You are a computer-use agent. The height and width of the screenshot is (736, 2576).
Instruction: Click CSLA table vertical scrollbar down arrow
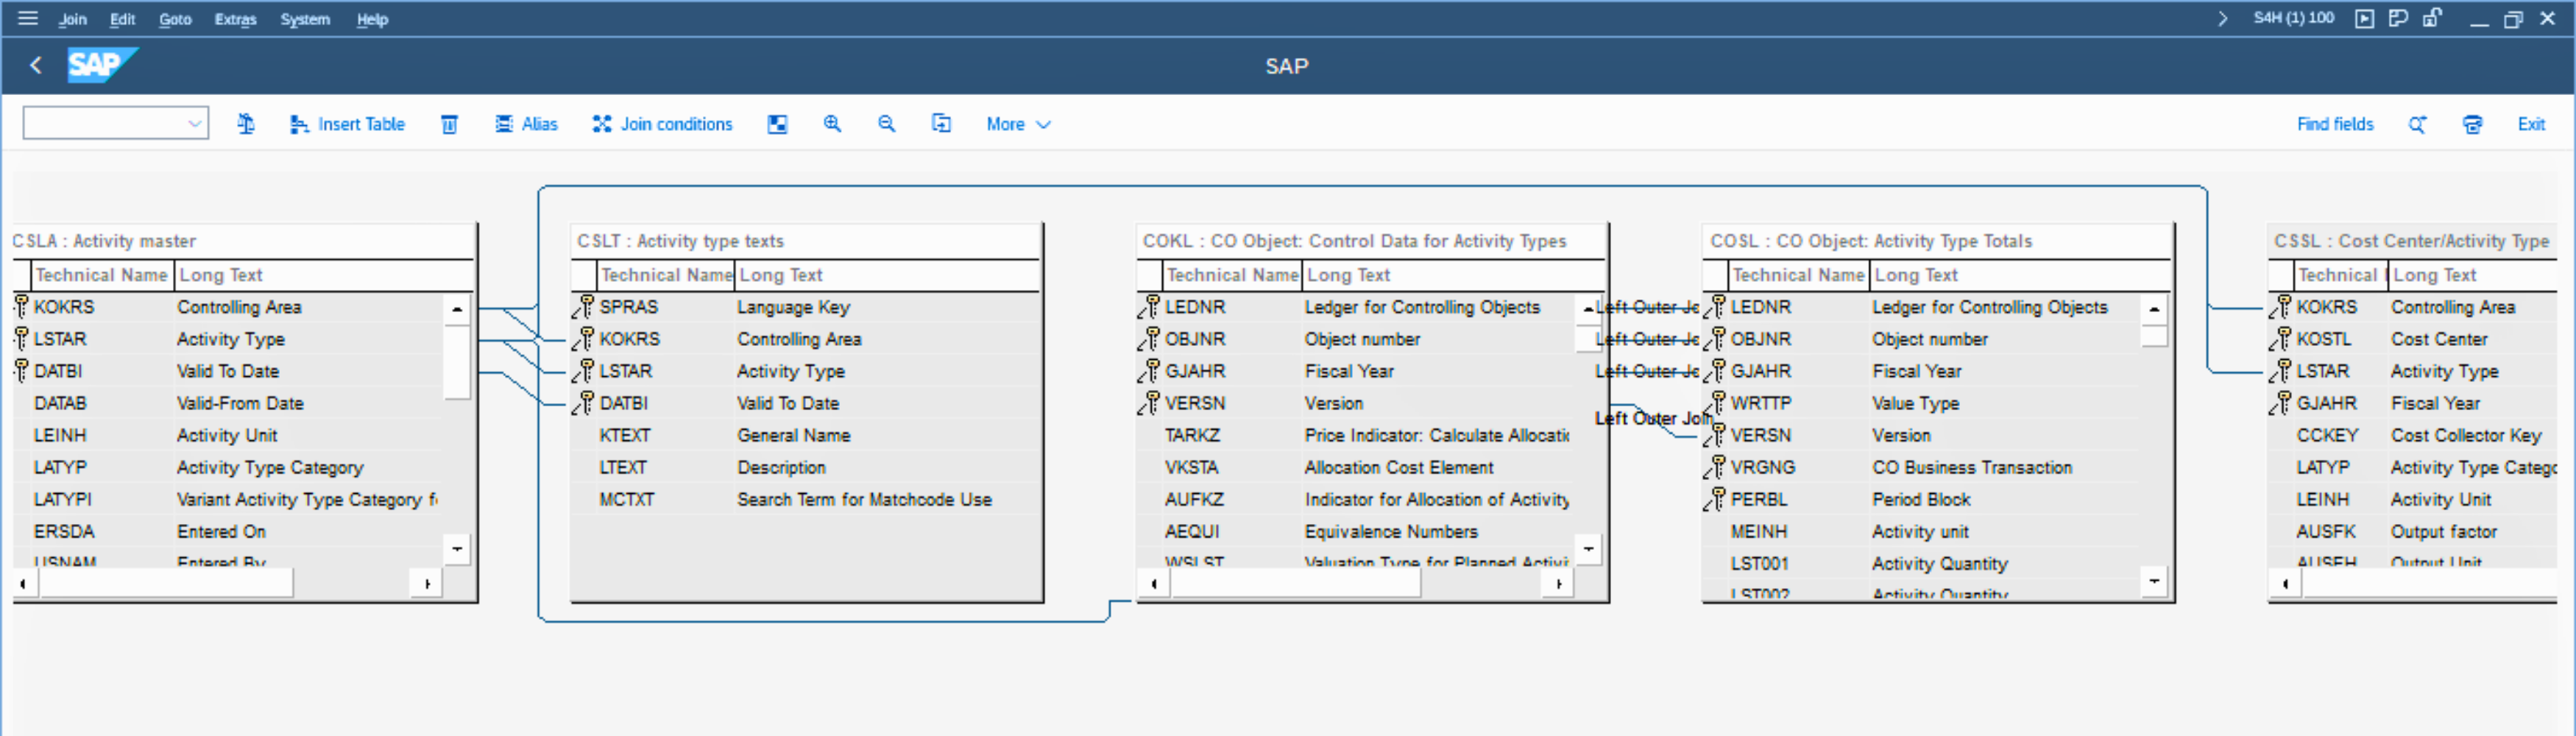point(457,549)
